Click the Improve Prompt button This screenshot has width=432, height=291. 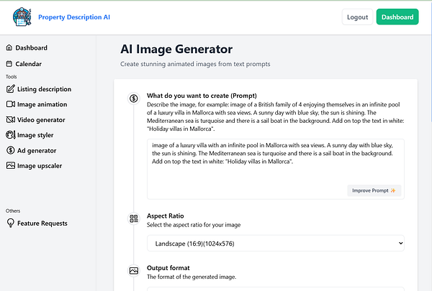tap(374, 190)
